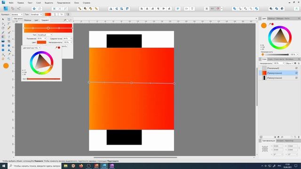This screenshot has height=169, width=301.
Task: Open the Тип dropdown in gradient popup
Action: tap(45, 35)
